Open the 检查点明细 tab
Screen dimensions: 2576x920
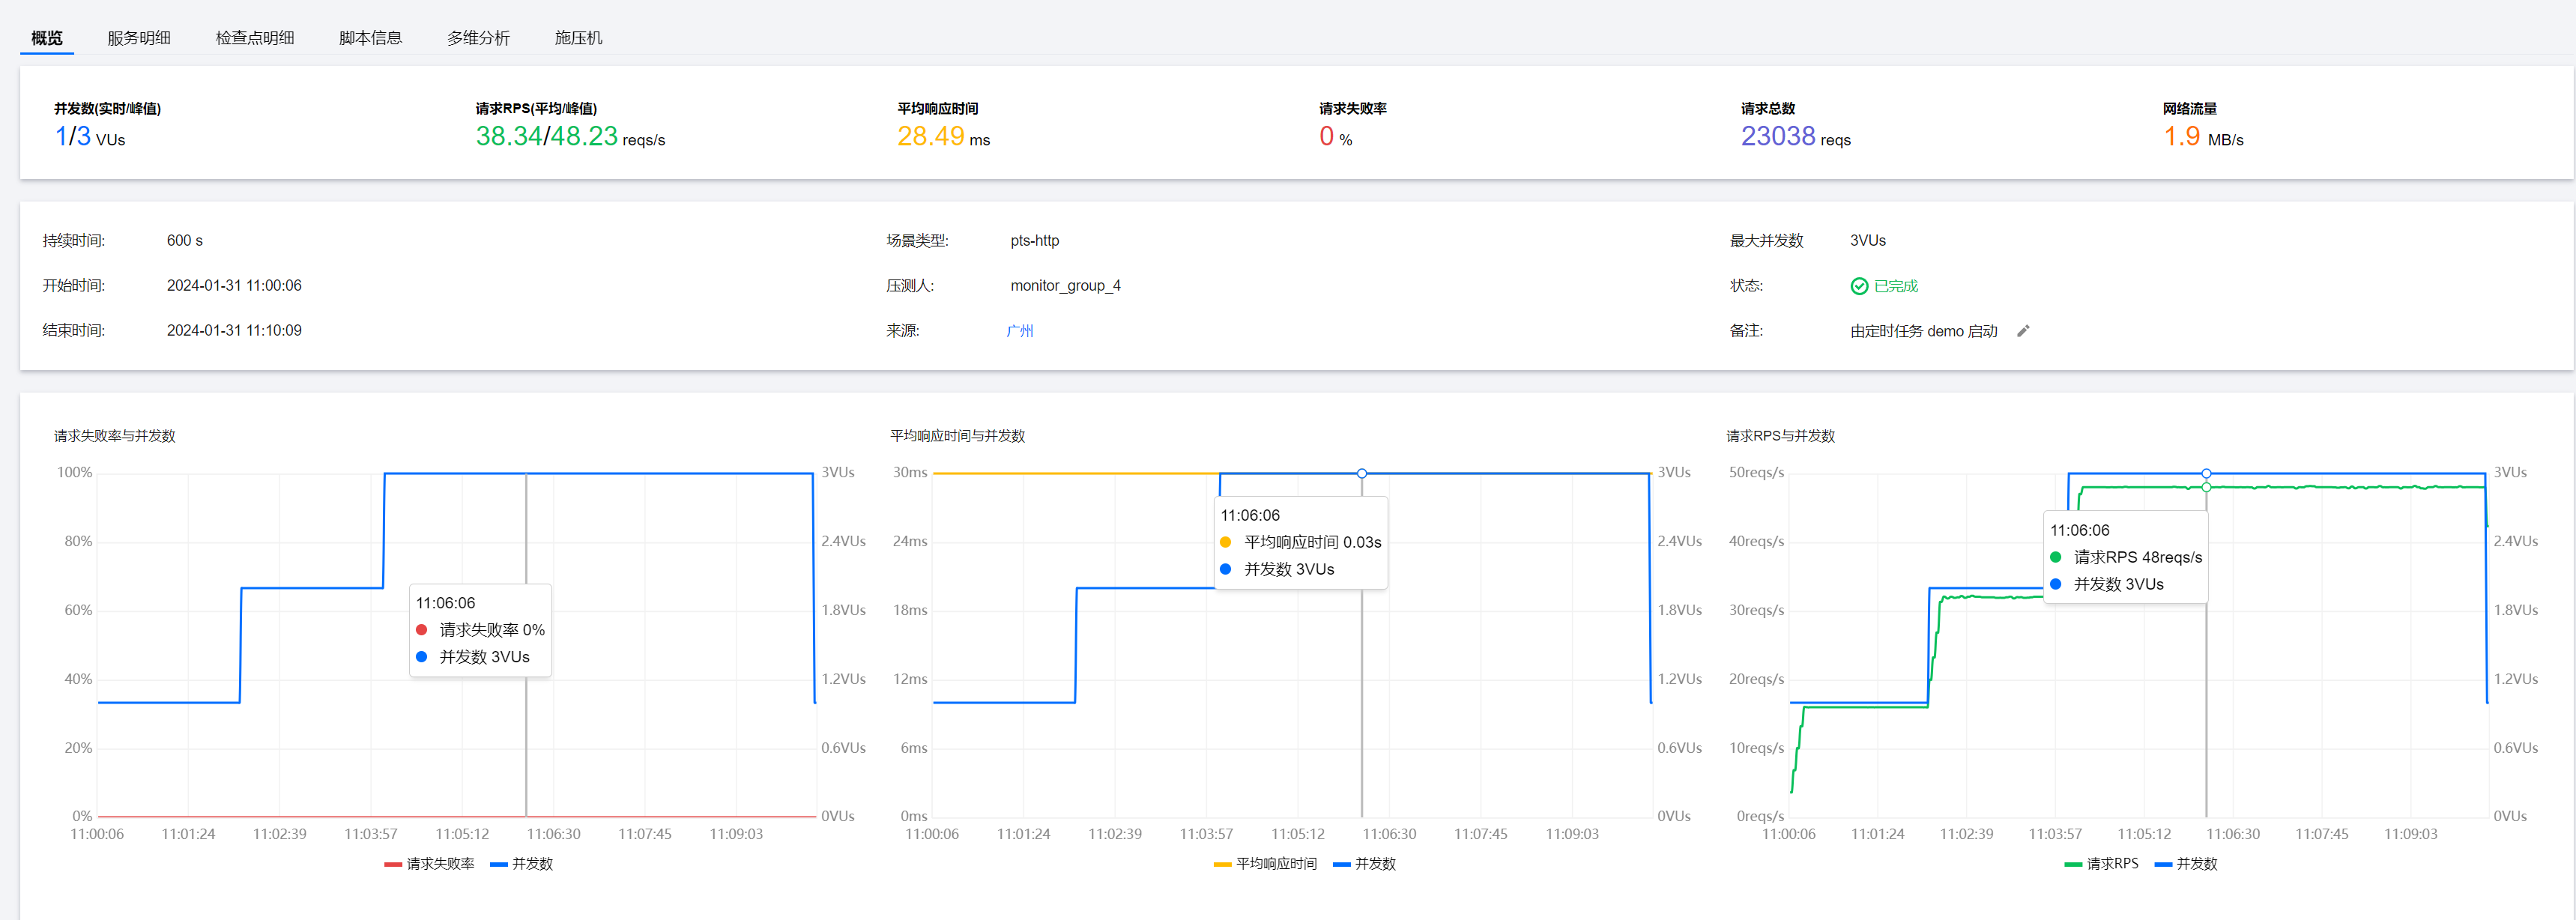pyautogui.click(x=255, y=38)
